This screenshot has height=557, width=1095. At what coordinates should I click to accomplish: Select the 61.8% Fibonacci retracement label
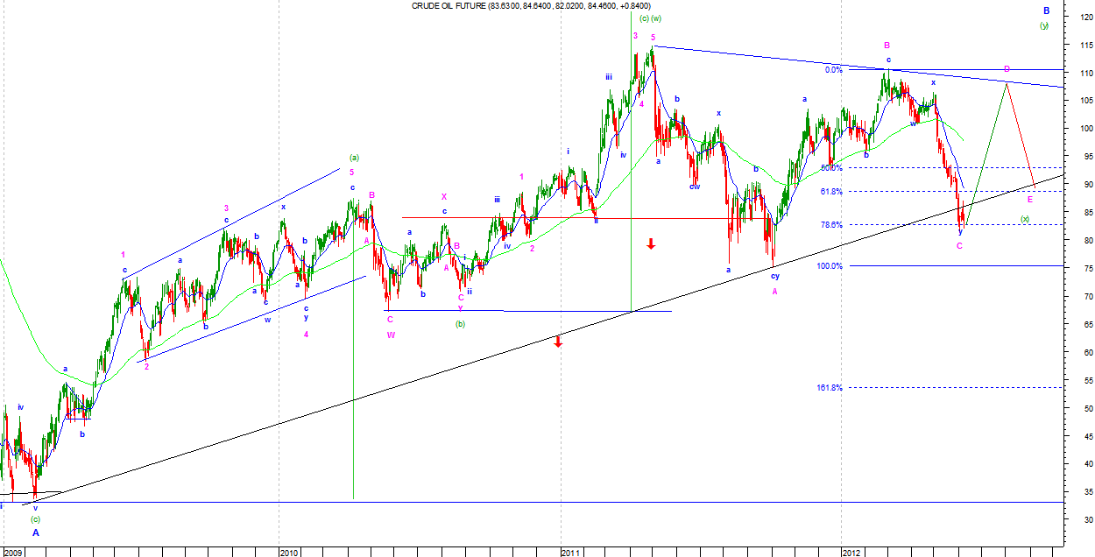pyautogui.click(x=831, y=192)
